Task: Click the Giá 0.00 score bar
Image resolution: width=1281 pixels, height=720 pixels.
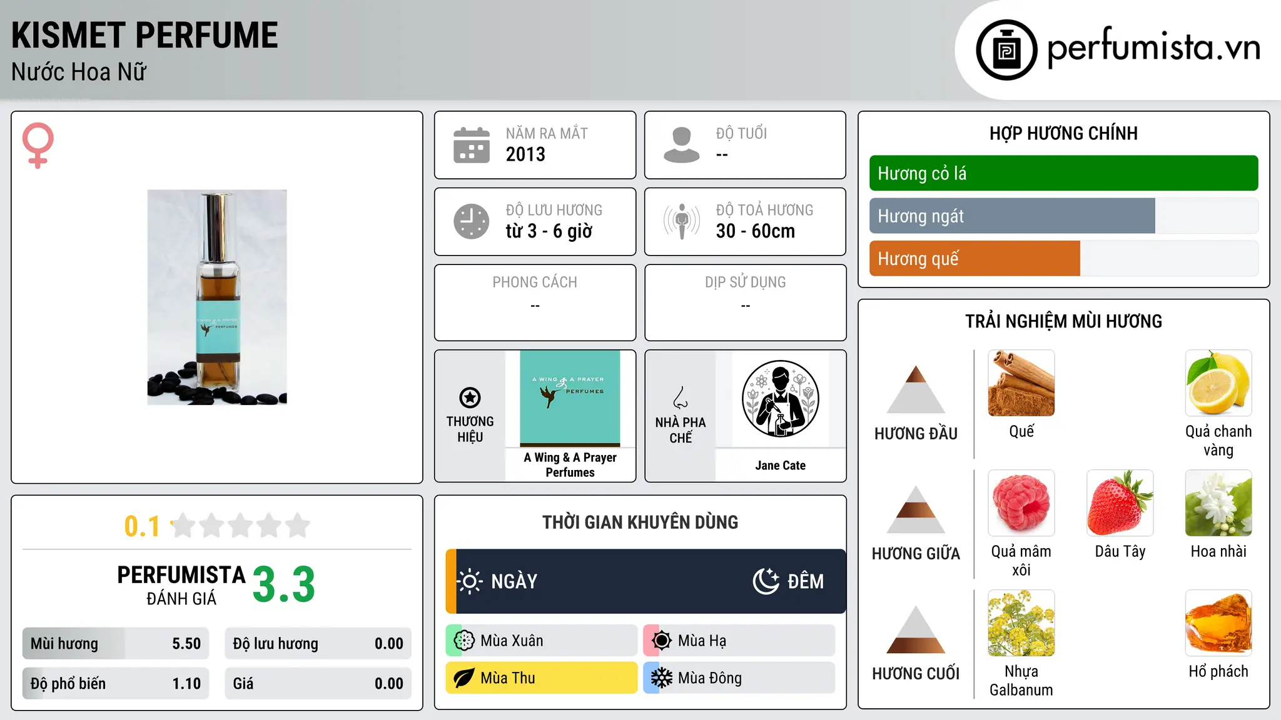Action: pos(318,684)
